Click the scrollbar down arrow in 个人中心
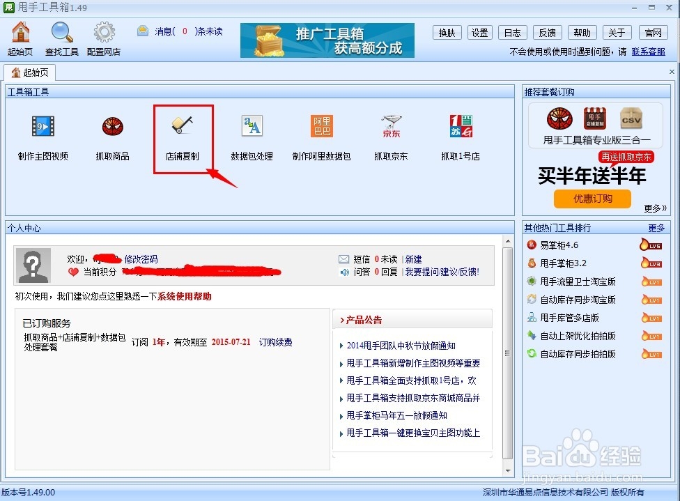The width and height of the screenshot is (680, 501). pos(507,470)
